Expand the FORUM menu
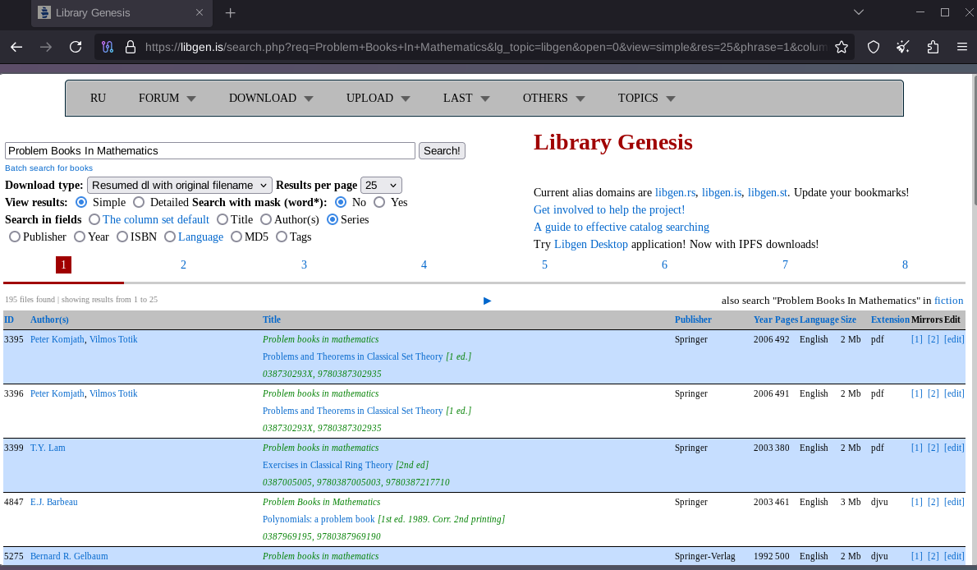The height and width of the screenshot is (570, 977). click(167, 98)
